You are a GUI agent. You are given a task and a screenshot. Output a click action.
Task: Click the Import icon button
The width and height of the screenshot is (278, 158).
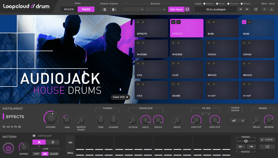(105, 10)
